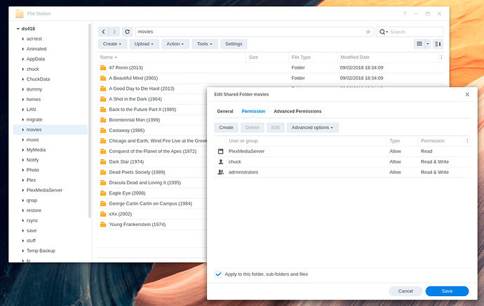Select the A Beautiful Mind (2001) folder row
The height and width of the screenshot is (306, 484).
pos(270,78)
